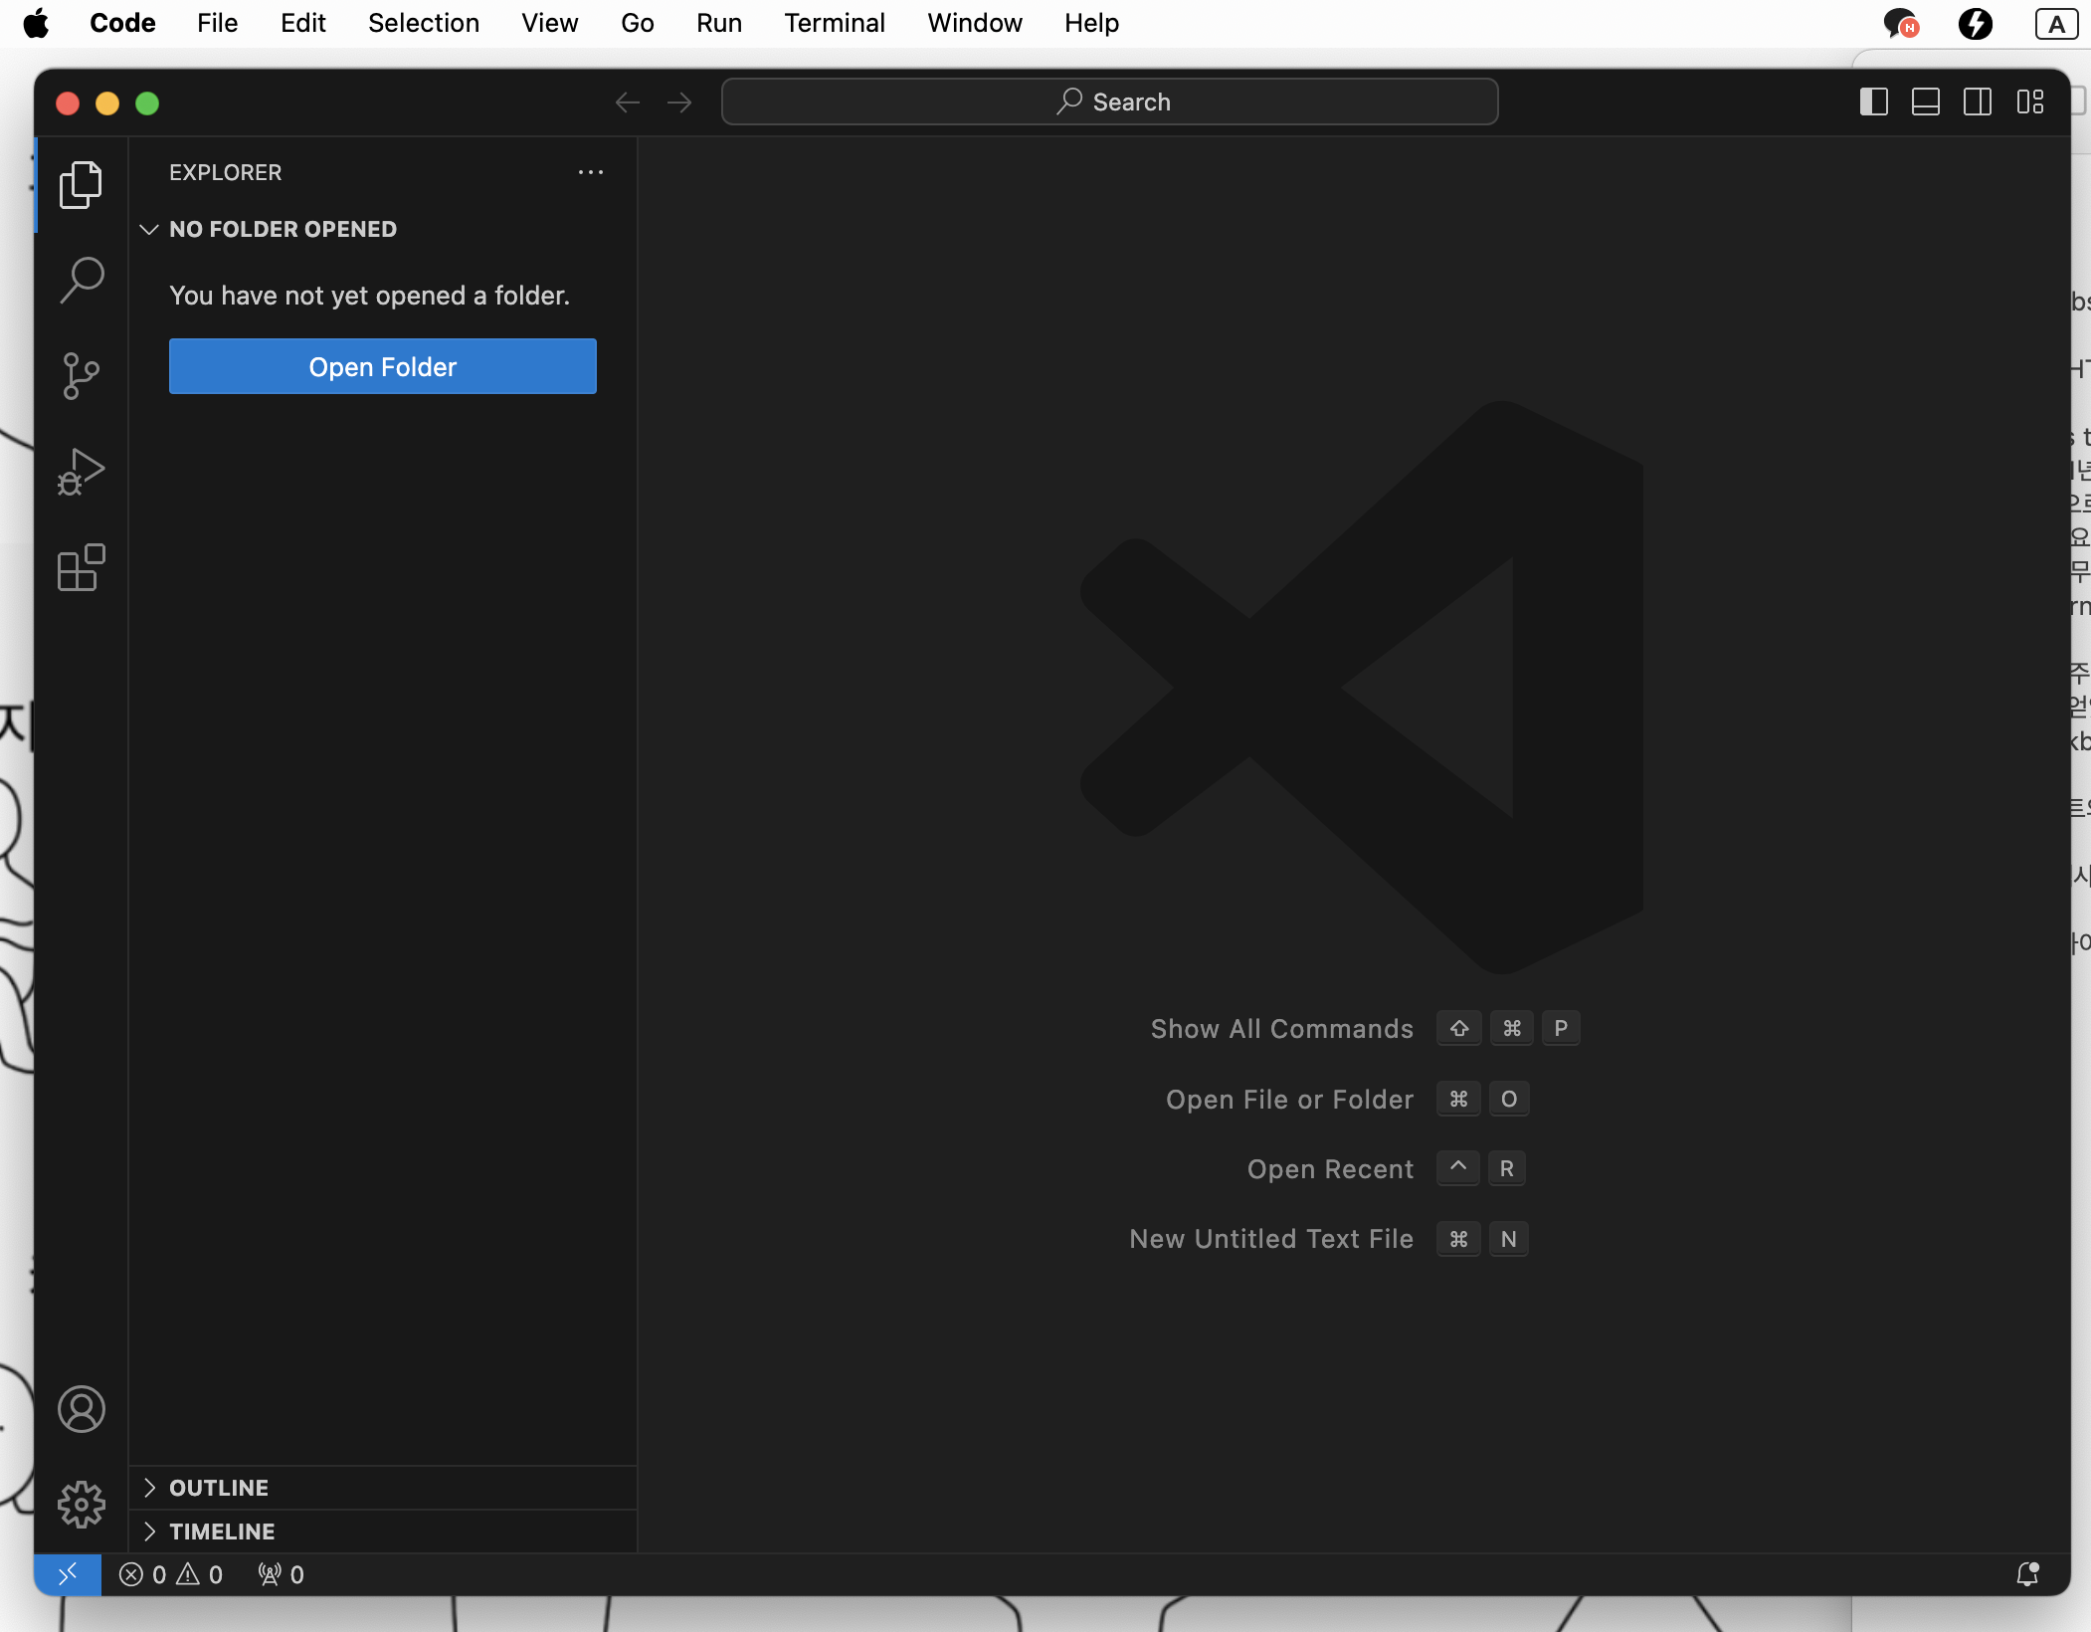This screenshot has width=2091, height=1632.
Task: Click the Open File or Folder text
Action: (1290, 1099)
